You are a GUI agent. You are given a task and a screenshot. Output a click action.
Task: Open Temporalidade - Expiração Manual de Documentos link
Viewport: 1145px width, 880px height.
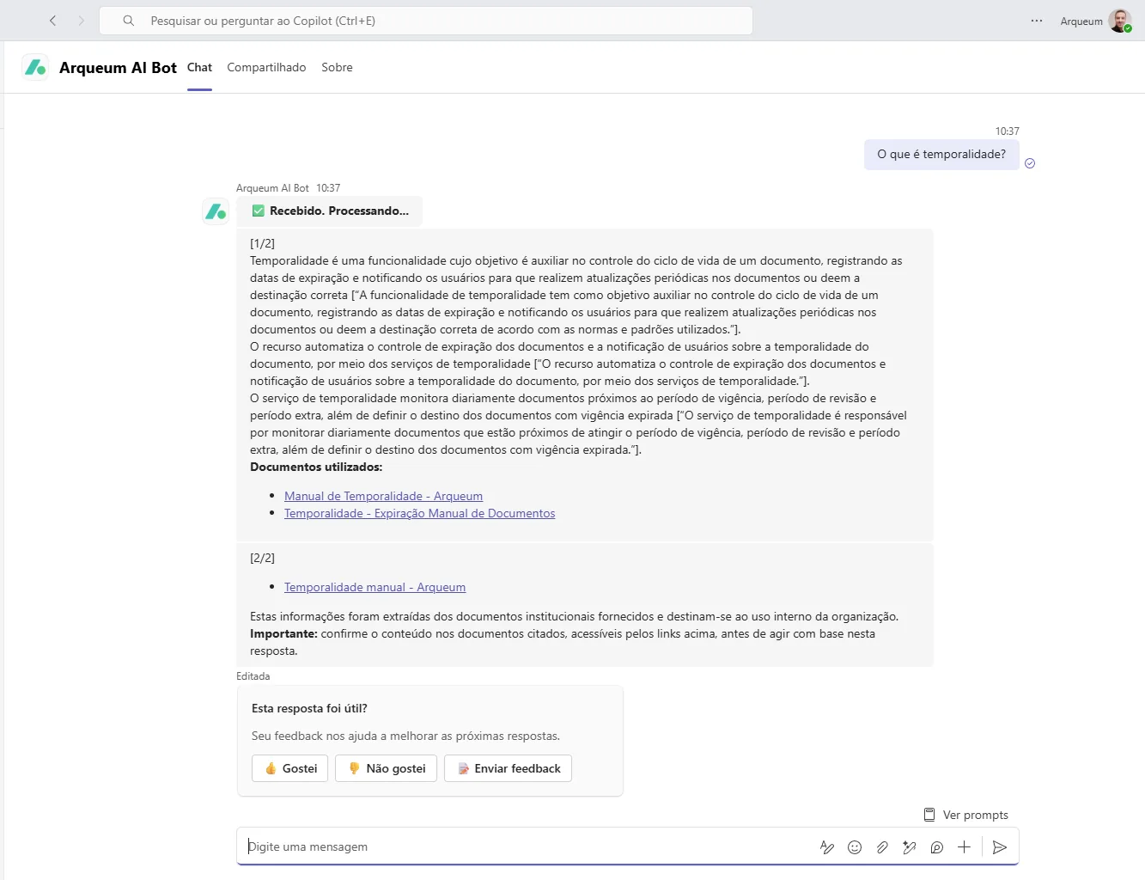coord(419,513)
